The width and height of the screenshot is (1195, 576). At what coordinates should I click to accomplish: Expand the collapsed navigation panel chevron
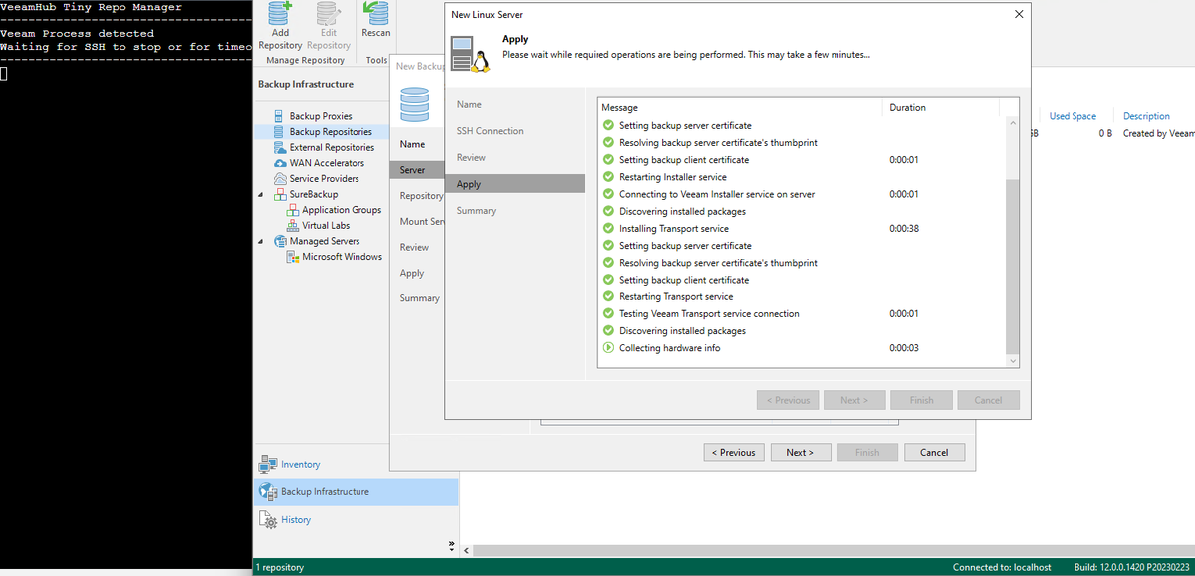pos(450,543)
